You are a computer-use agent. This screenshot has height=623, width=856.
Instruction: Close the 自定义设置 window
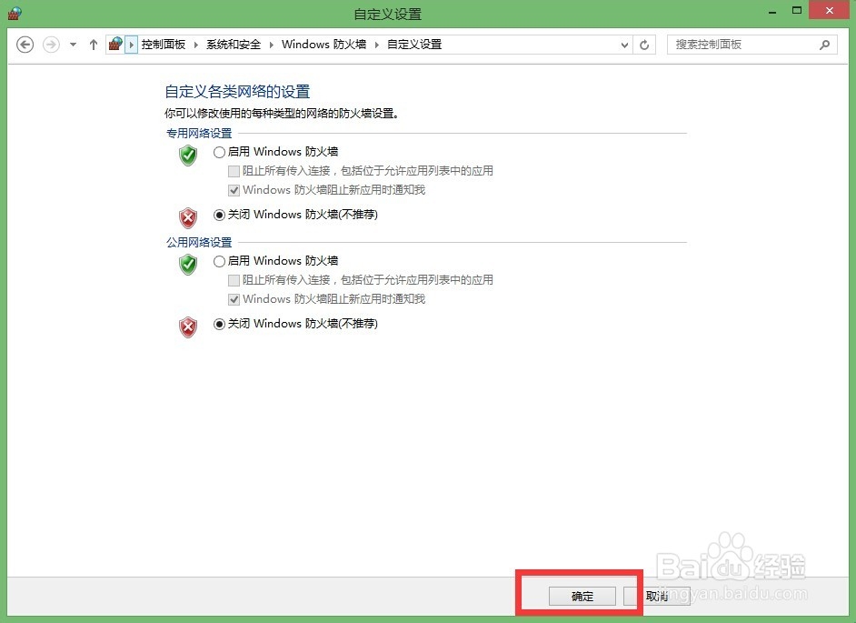click(830, 10)
